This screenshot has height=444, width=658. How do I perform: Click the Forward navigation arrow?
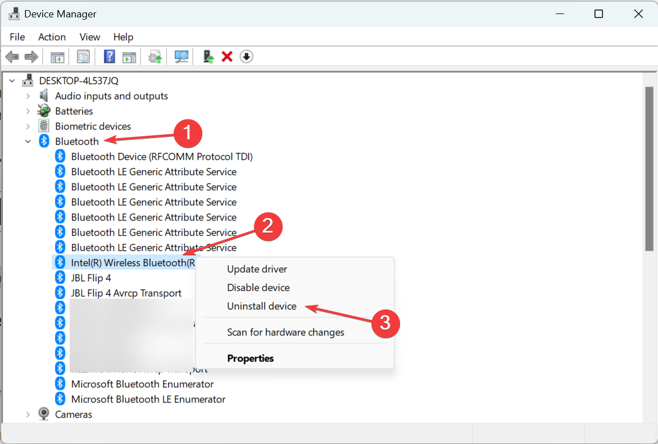[31, 56]
